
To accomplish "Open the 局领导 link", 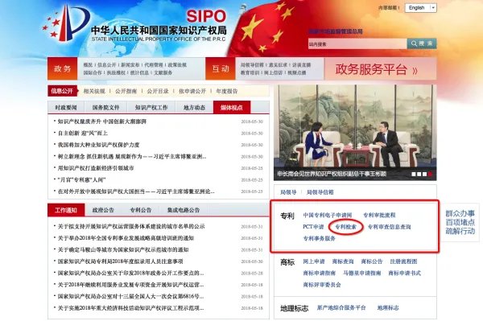I will pyautogui.click(x=288, y=192).
